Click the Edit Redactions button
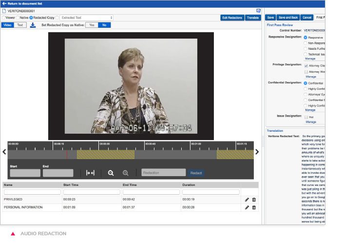 [232, 18]
